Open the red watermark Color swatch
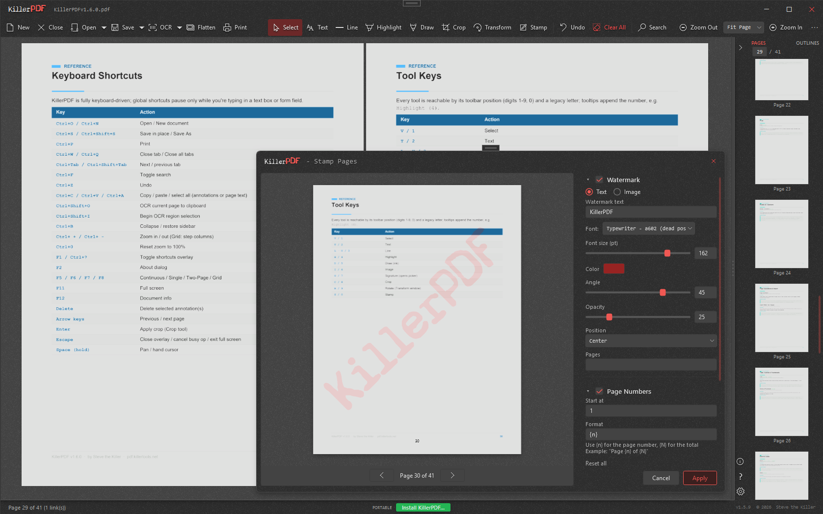This screenshot has width=823, height=514. [x=613, y=269]
